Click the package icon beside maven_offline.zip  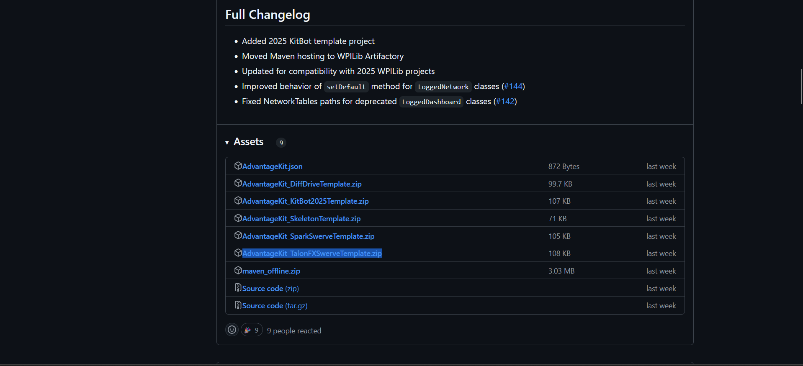coord(238,270)
